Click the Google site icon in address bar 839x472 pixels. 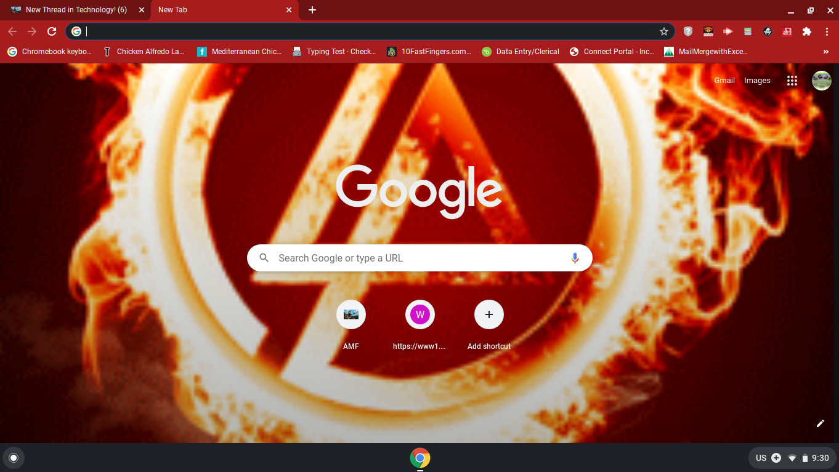(76, 31)
